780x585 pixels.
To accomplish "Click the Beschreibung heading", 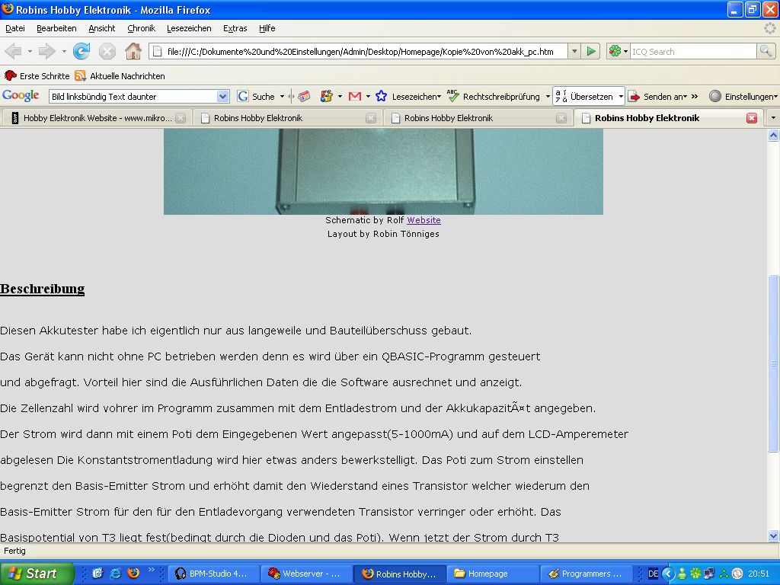I will click(x=43, y=289).
